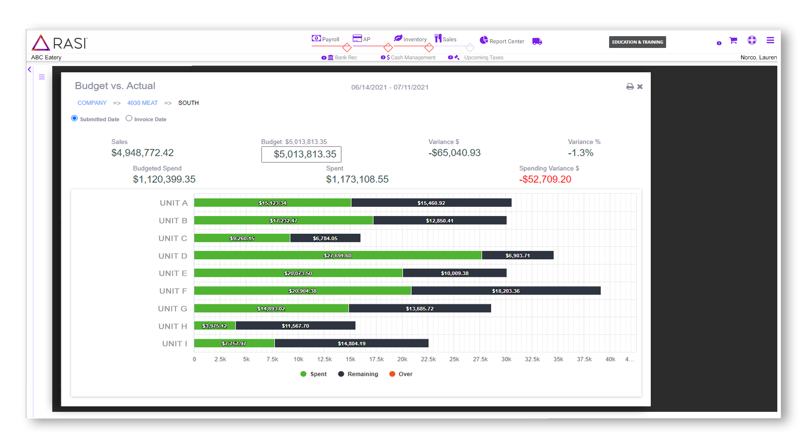Close the Budget vs. Actual panel

click(640, 86)
